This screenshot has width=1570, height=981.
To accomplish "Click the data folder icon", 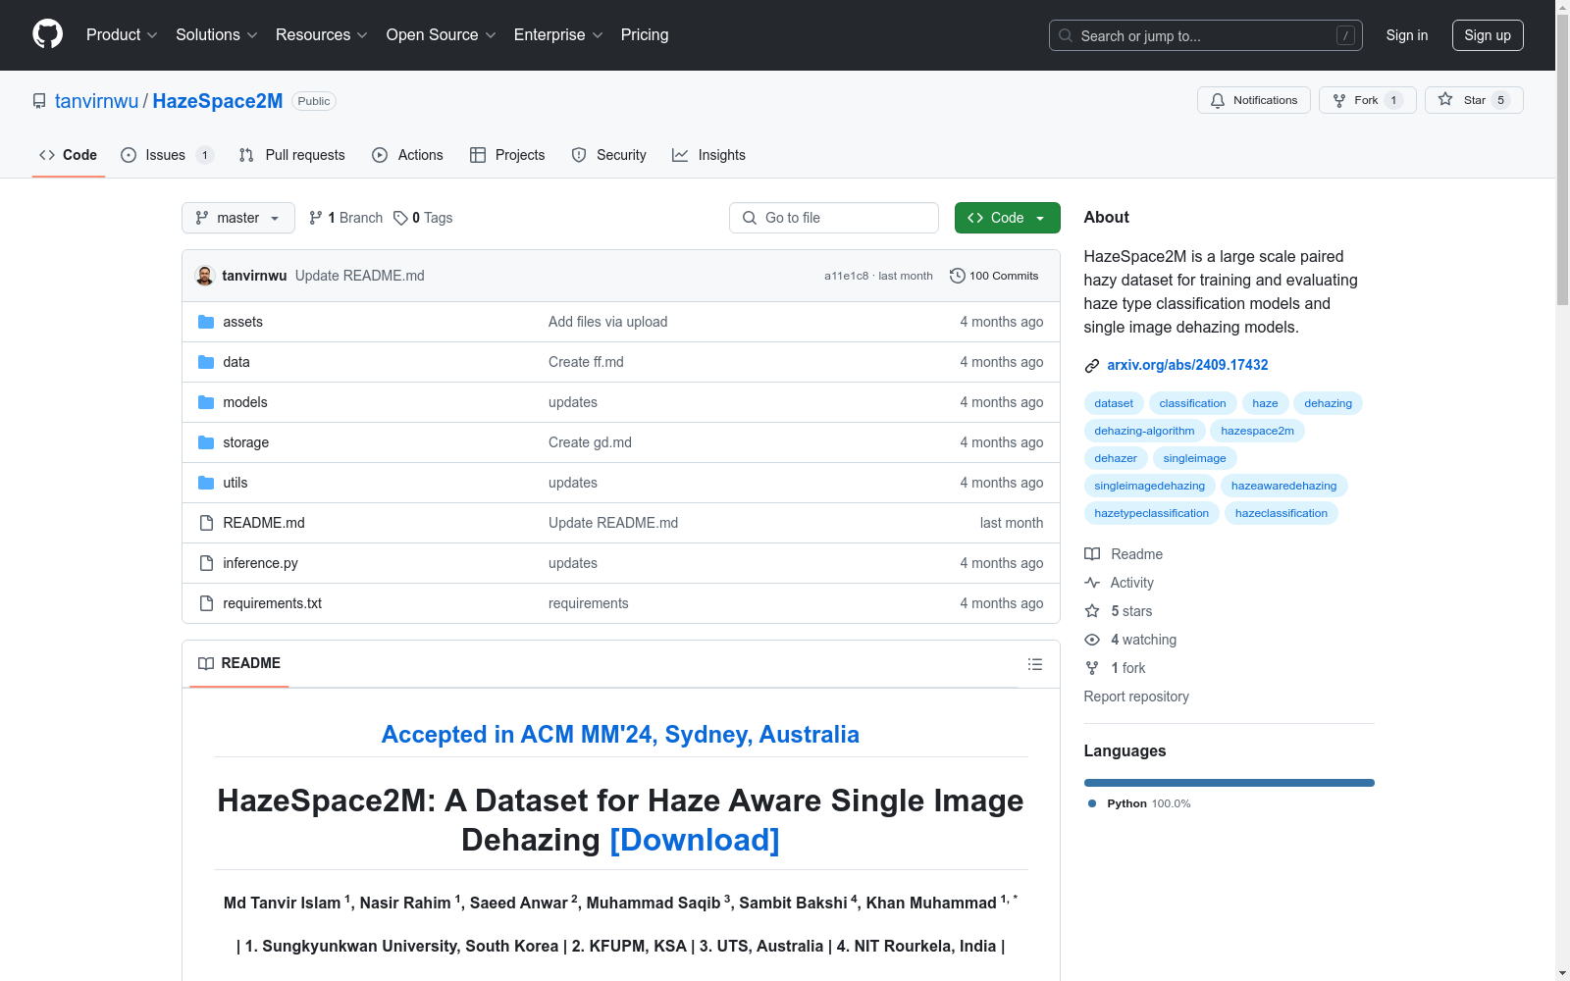I will pos(206,362).
